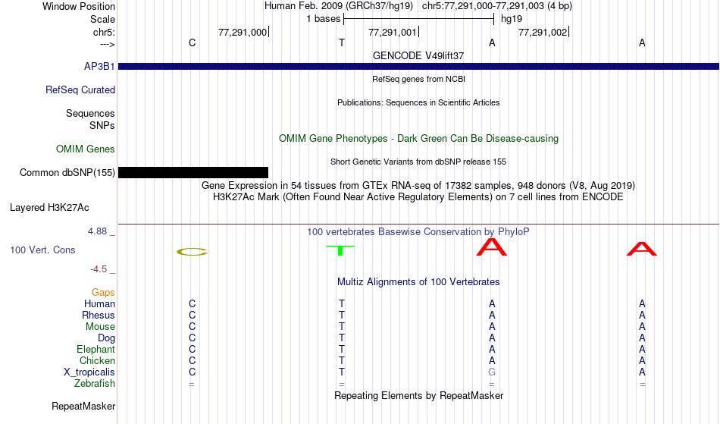Screen dimensions: 720x424
Task: Click Repeating Elements by RepeatMasker title
Action: (419, 395)
